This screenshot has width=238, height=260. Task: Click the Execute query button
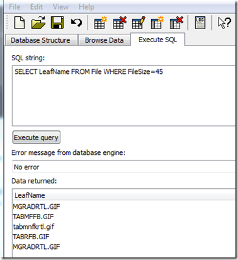click(36, 137)
